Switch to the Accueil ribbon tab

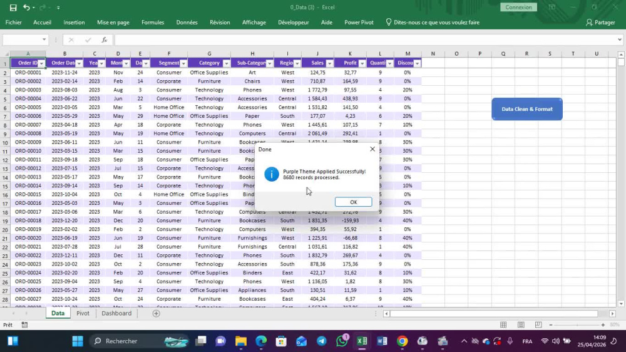pos(43,23)
